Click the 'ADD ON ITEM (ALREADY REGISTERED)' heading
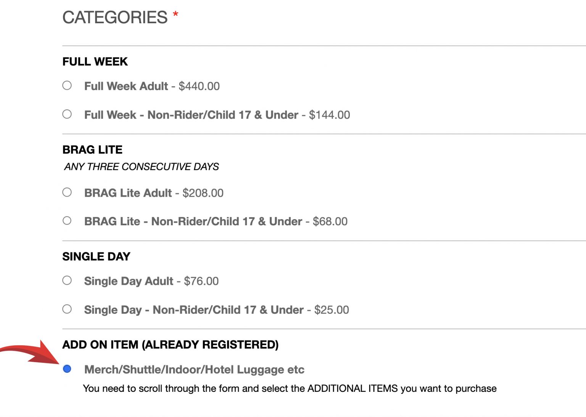 (x=170, y=345)
